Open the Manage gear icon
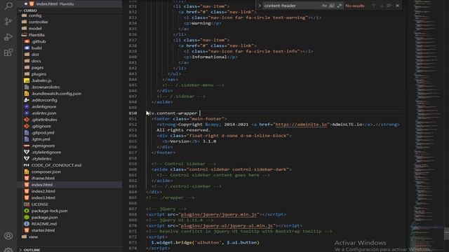The width and height of the screenshot is (449, 252). tap(8, 250)
